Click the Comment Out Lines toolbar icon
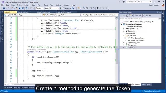This screenshot has height=93, width=166. pyautogui.click(x=91, y=8)
